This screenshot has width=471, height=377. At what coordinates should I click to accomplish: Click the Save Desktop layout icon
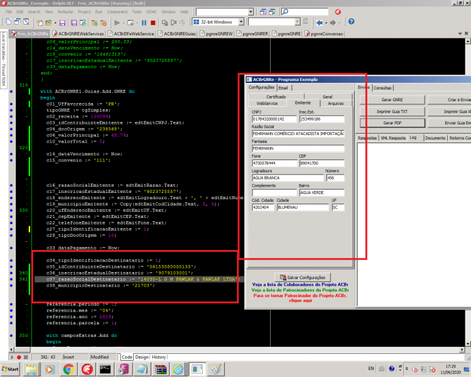263,12
